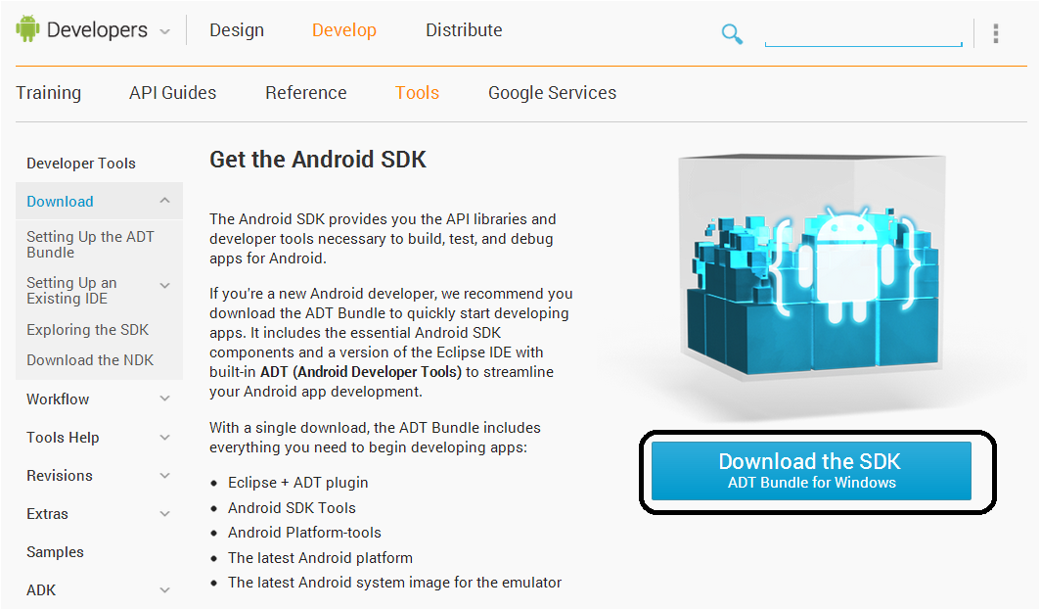Click the Download the SDK button
This screenshot has width=1040, height=610.
(810, 470)
